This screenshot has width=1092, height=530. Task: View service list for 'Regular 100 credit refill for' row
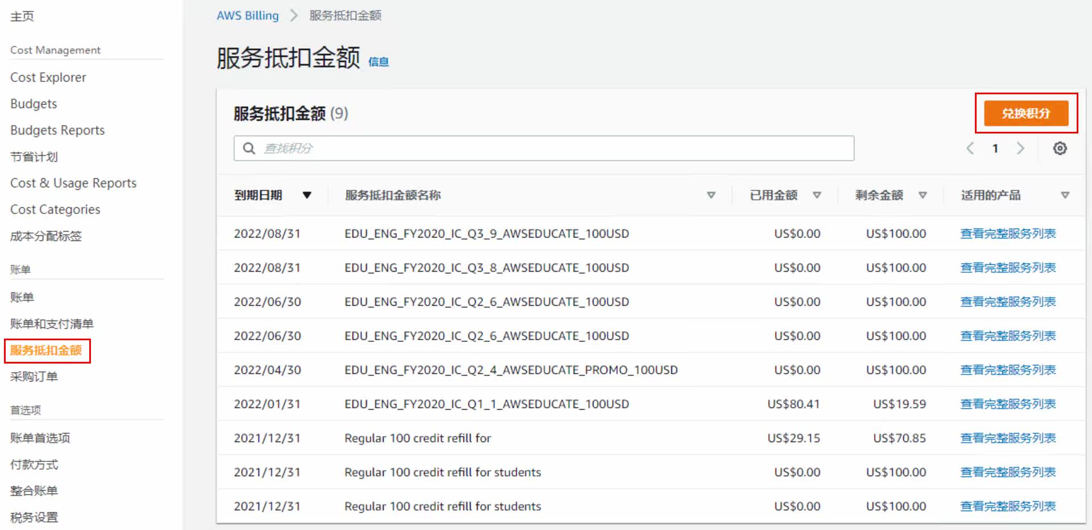pyautogui.click(x=1008, y=438)
